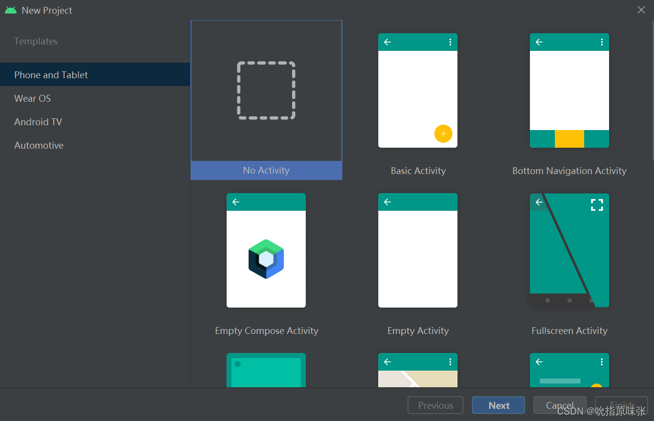Click the Previous button

[435, 405]
